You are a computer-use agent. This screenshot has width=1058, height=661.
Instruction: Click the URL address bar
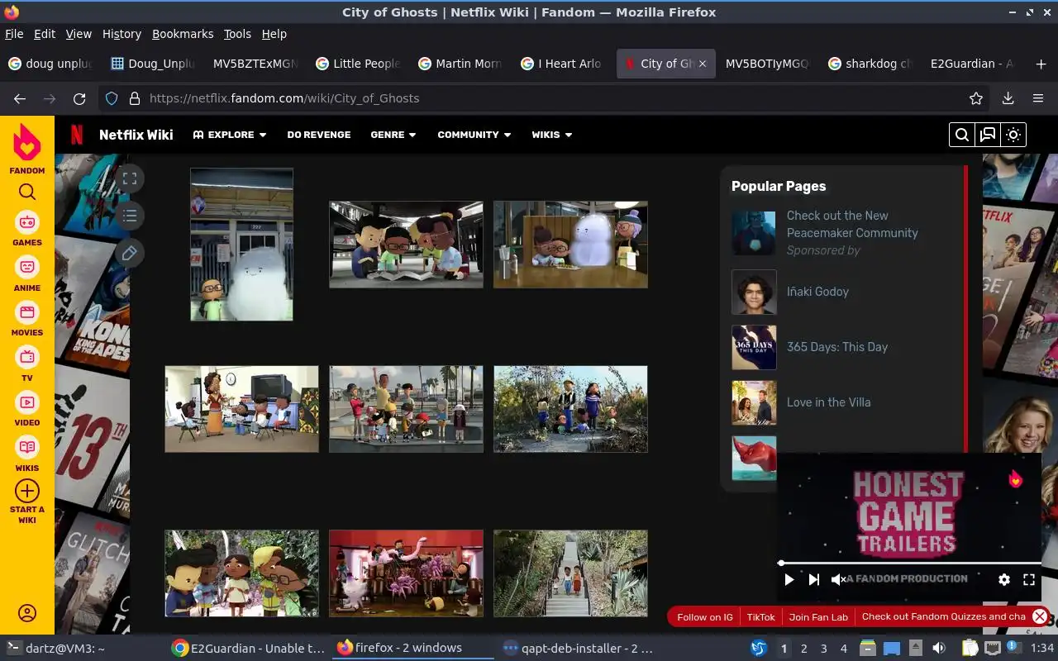546,98
